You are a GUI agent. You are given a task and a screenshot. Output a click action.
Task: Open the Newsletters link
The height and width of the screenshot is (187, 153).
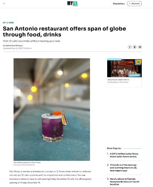pos(119,4)
